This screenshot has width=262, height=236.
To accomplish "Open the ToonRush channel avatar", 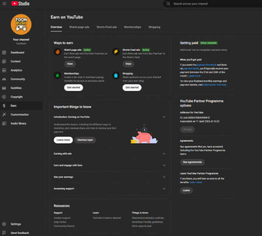I will (x=21, y=24).
